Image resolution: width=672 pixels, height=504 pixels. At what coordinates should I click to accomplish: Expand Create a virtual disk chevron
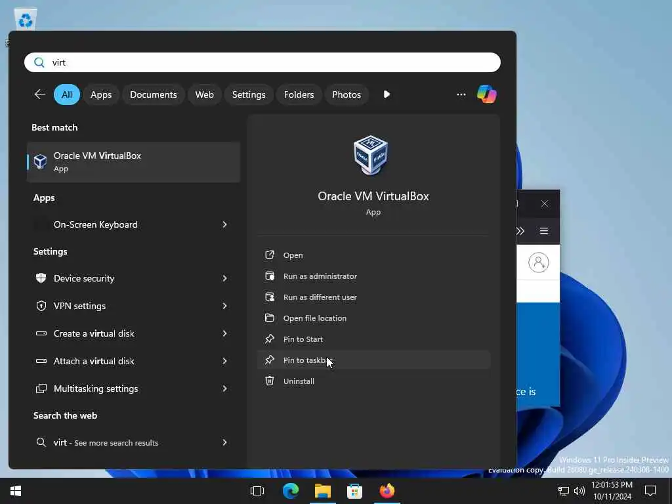[x=224, y=333]
